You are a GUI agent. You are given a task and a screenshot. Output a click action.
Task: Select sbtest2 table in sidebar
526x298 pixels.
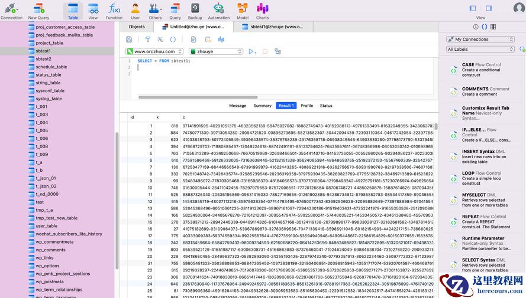pos(57,59)
